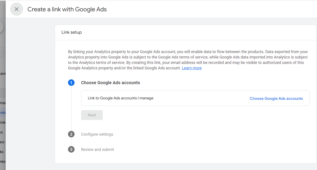The width and height of the screenshot is (317, 170).
Task: Close the link setup dialog with the X icon
Action: tap(16, 9)
